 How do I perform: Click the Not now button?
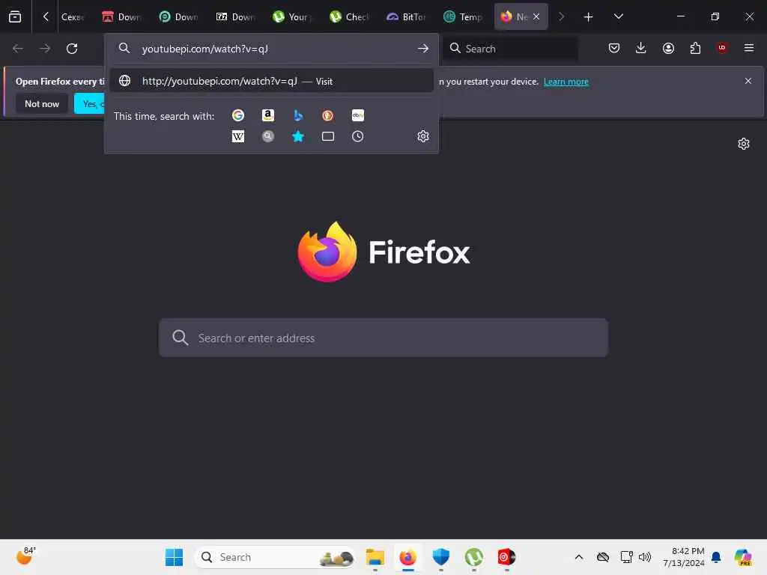click(42, 103)
